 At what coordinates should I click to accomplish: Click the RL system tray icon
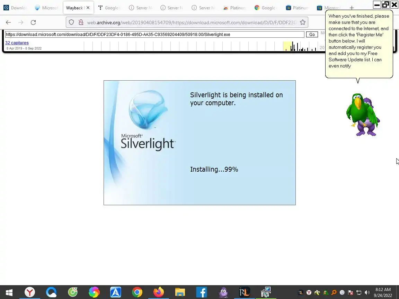(301, 292)
